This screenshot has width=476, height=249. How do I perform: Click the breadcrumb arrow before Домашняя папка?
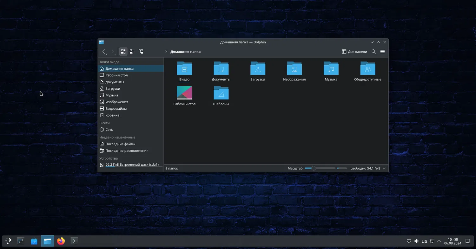pos(166,52)
